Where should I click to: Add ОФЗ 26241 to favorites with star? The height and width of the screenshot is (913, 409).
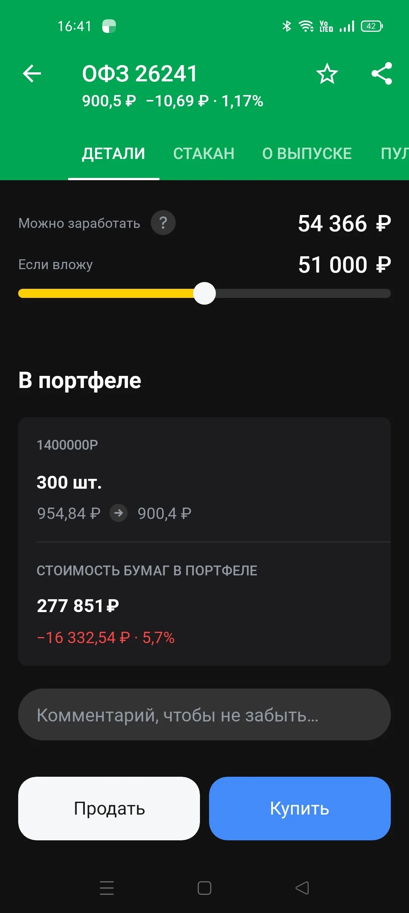pos(327,73)
